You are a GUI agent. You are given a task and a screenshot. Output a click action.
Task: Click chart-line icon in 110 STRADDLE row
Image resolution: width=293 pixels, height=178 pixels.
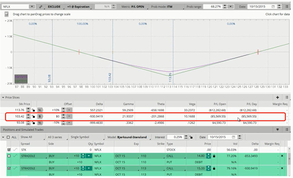tap(15, 156)
